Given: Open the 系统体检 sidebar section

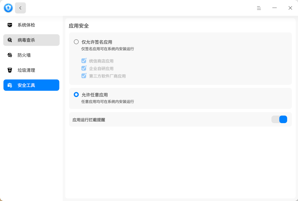Looking at the screenshot, I should tap(26, 25).
